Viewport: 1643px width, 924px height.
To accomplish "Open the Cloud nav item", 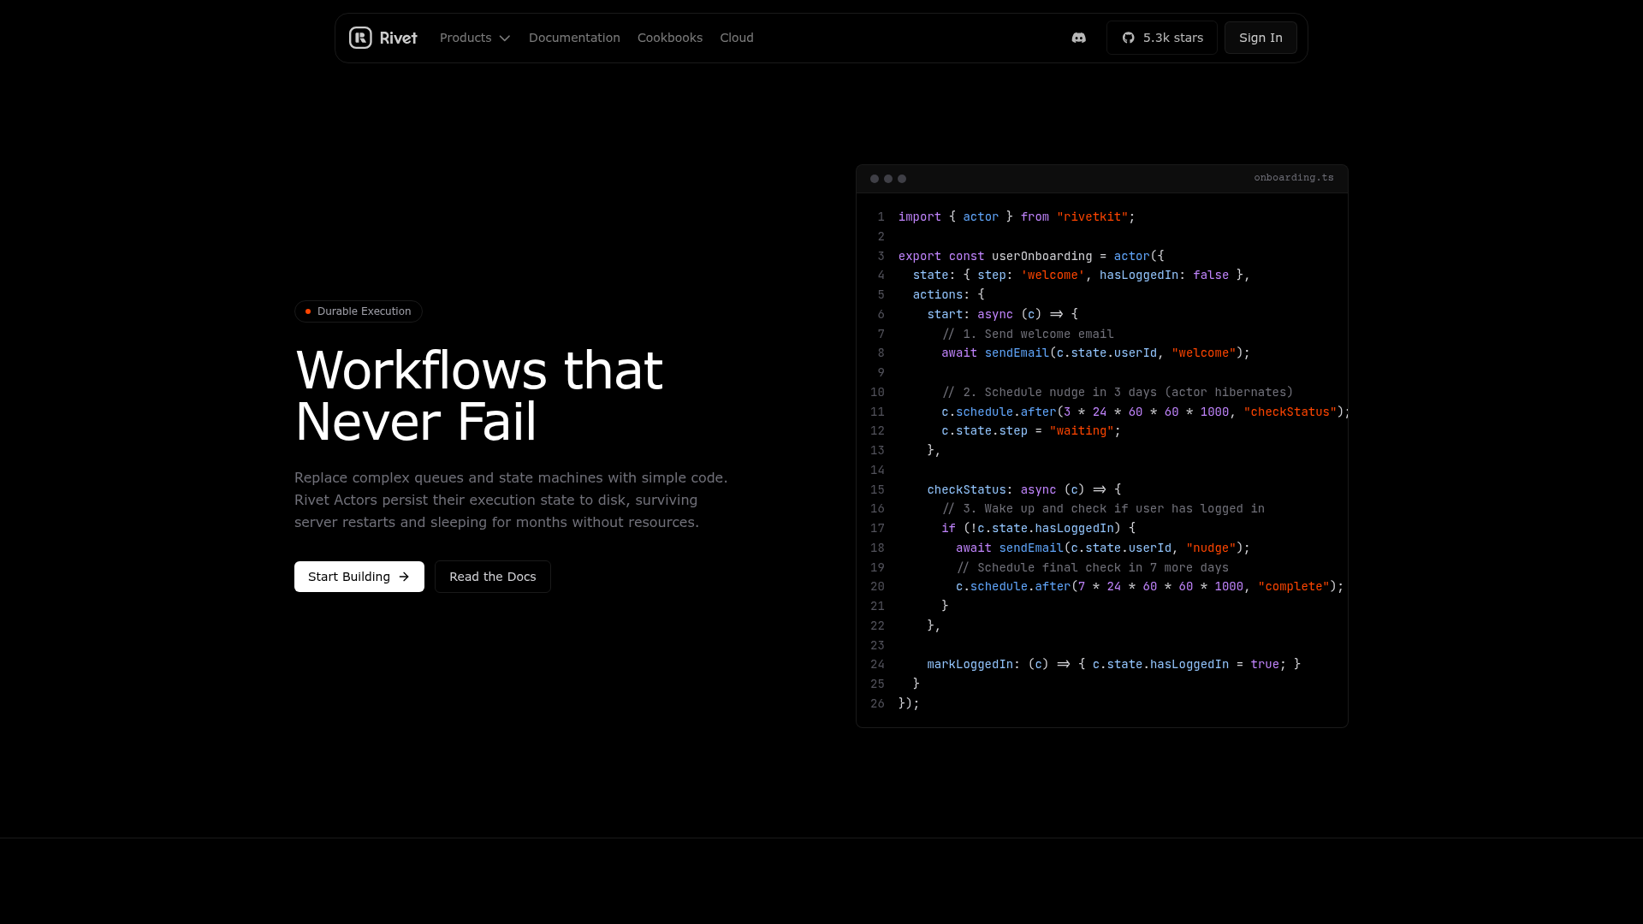I will click(x=737, y=38).
